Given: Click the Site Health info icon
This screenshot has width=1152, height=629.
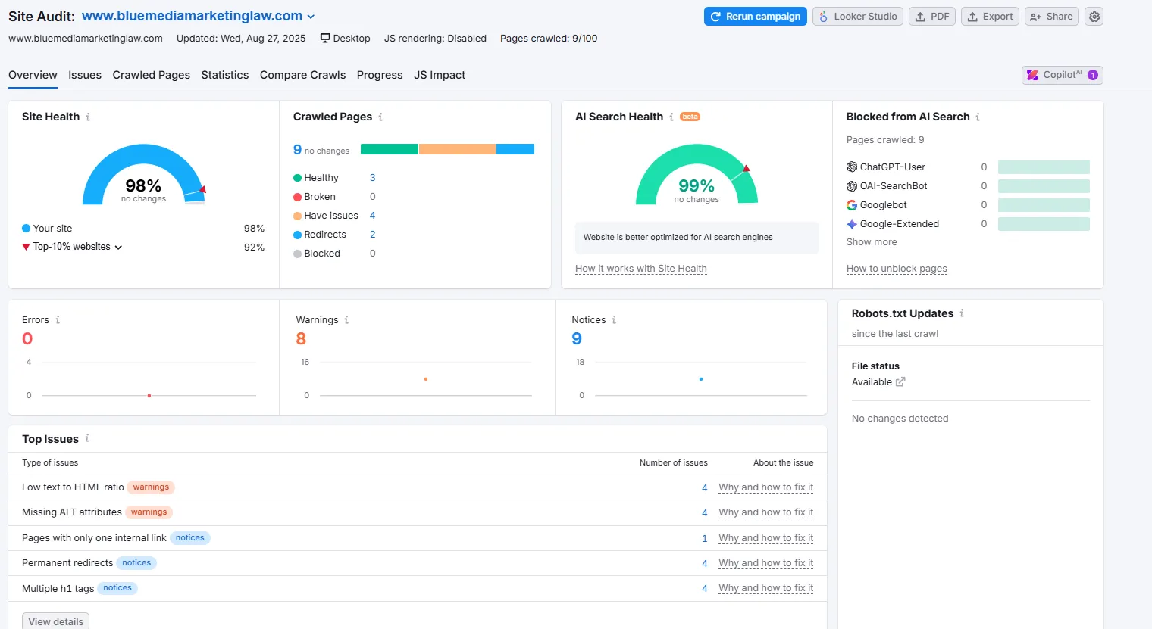Looking at the screenshot, I should coord(88,117).
